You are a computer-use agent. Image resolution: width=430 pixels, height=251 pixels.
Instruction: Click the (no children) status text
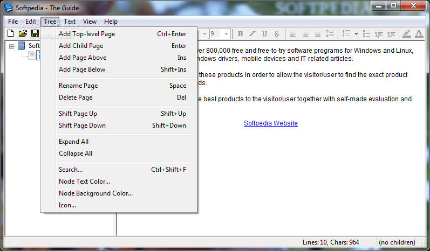click(x=397, y=242)
